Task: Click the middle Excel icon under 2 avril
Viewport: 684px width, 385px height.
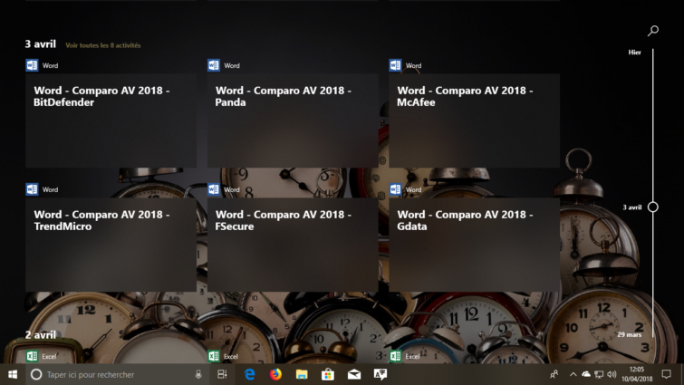Action: (214, 356)
